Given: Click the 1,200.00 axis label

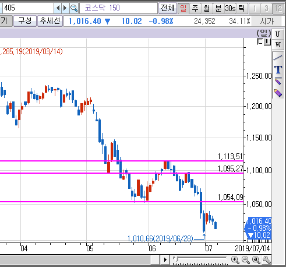Looking at the screenshot, I should 259,106.
